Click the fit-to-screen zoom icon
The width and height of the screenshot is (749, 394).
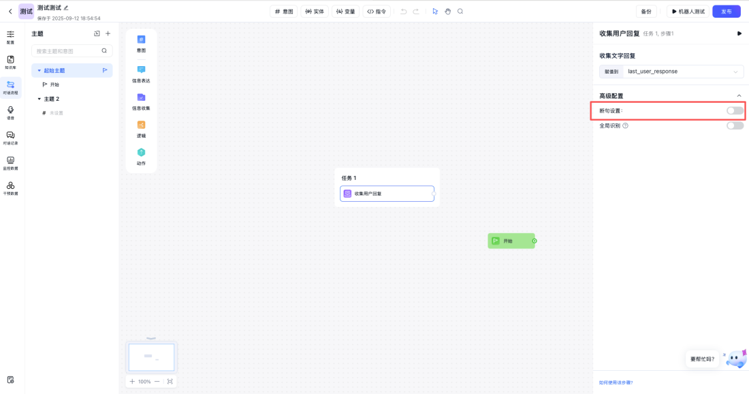pos(170,382)
